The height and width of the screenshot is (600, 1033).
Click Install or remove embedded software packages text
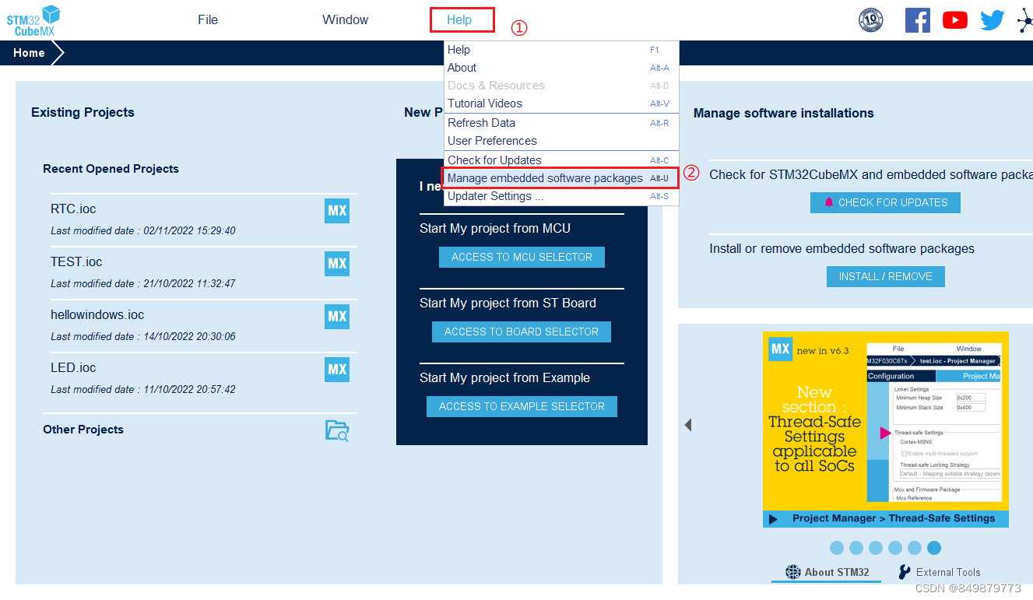[x=842, y=249]
